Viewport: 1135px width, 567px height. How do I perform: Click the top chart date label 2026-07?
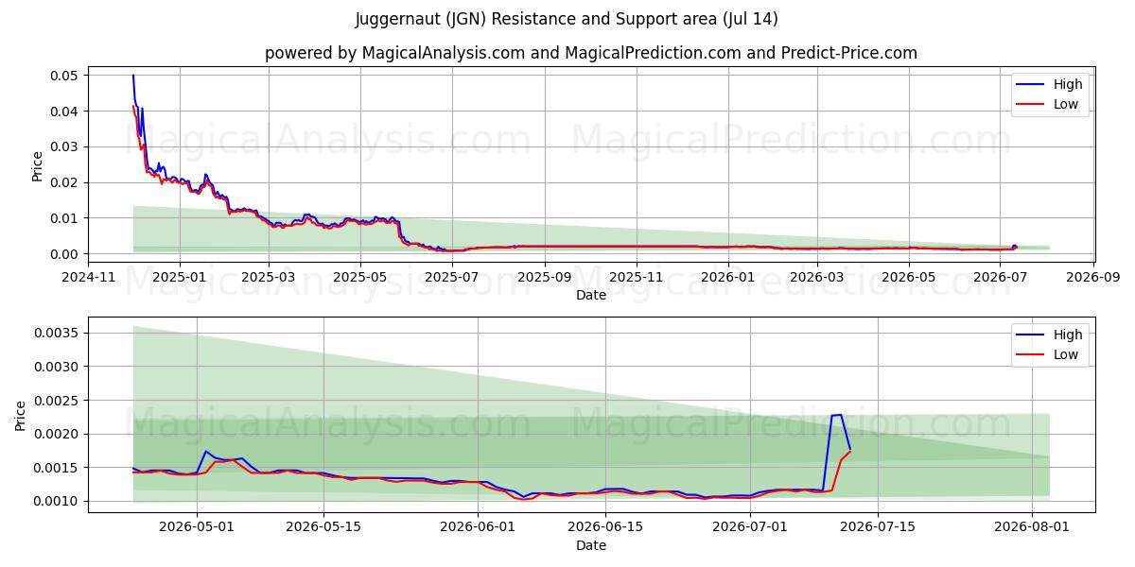(1001, 278)
